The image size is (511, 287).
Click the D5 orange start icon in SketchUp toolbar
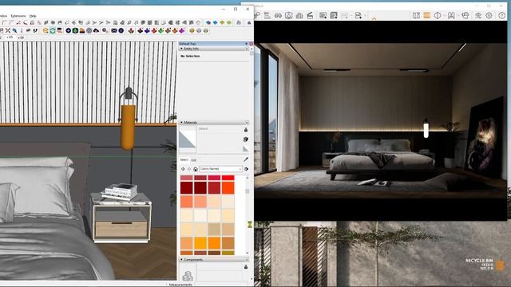(46, 30)
